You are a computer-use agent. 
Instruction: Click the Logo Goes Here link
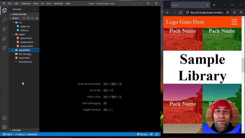[x=185, y=22]
